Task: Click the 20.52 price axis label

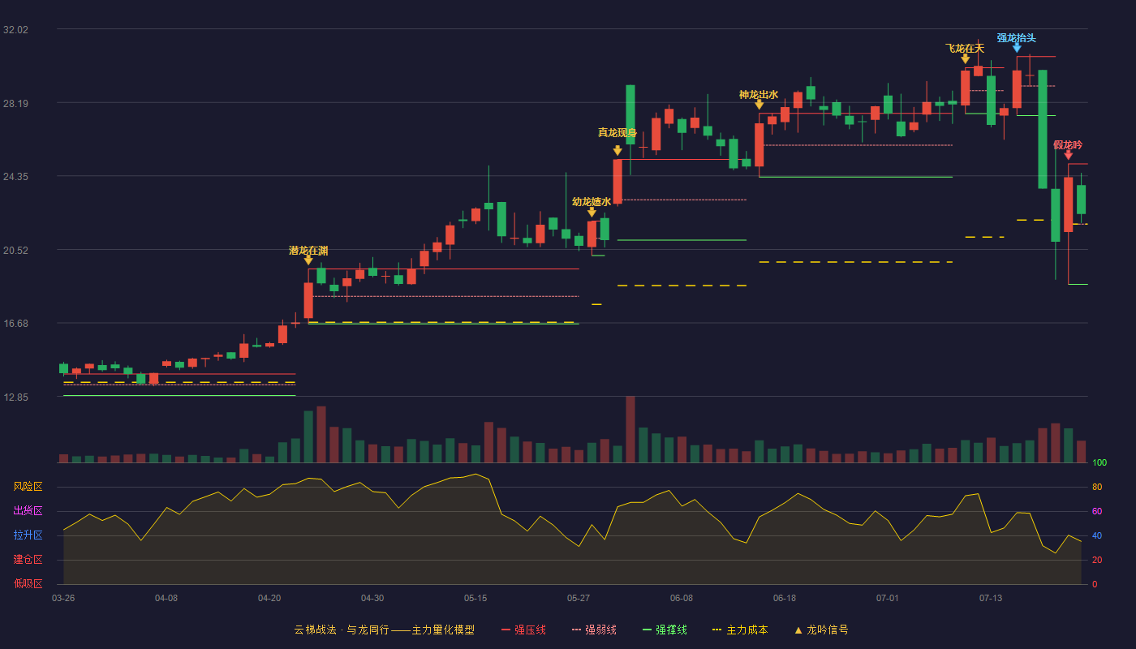Action: (15, 250)
